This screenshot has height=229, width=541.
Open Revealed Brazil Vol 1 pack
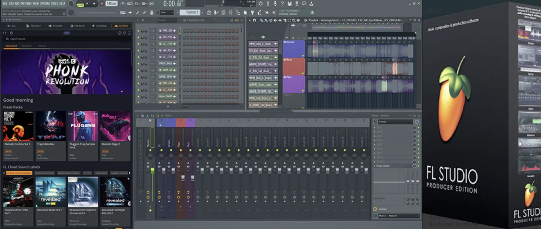(50, 202)
